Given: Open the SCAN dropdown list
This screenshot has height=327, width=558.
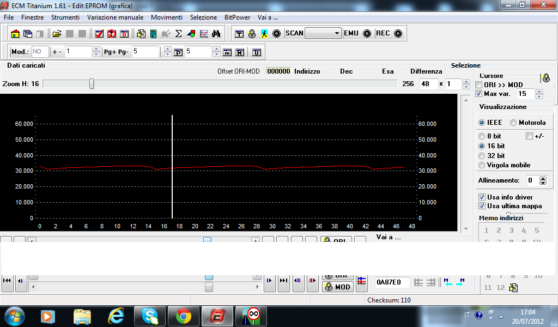Looking at the screenshot, I should [x=337, y=33].
